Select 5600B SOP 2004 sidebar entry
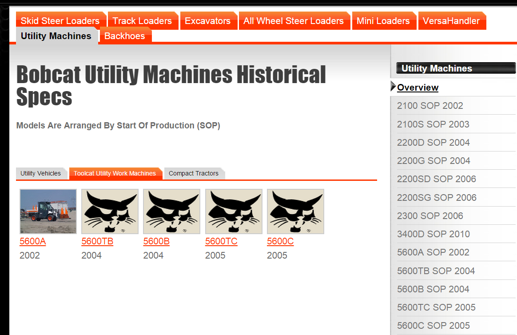Image resolution: width=517 pixels, height=335 pixels. pos(433,289)
